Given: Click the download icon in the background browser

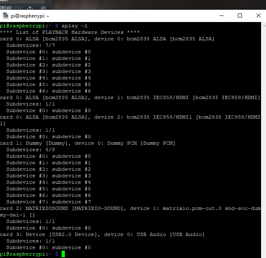Looking at the screenshot, I should coord(30,8).
